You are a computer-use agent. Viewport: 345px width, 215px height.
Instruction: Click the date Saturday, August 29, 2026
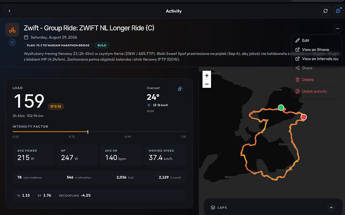(54, 37)
